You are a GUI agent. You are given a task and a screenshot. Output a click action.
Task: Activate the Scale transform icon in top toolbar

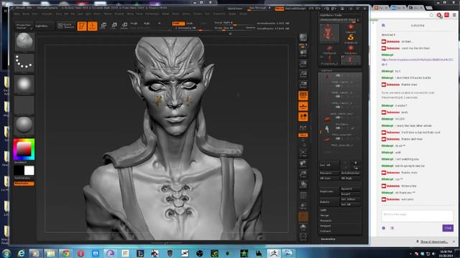click(x=114, y=26)
